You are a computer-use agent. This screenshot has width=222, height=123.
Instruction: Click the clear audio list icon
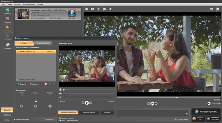point(46,84)
